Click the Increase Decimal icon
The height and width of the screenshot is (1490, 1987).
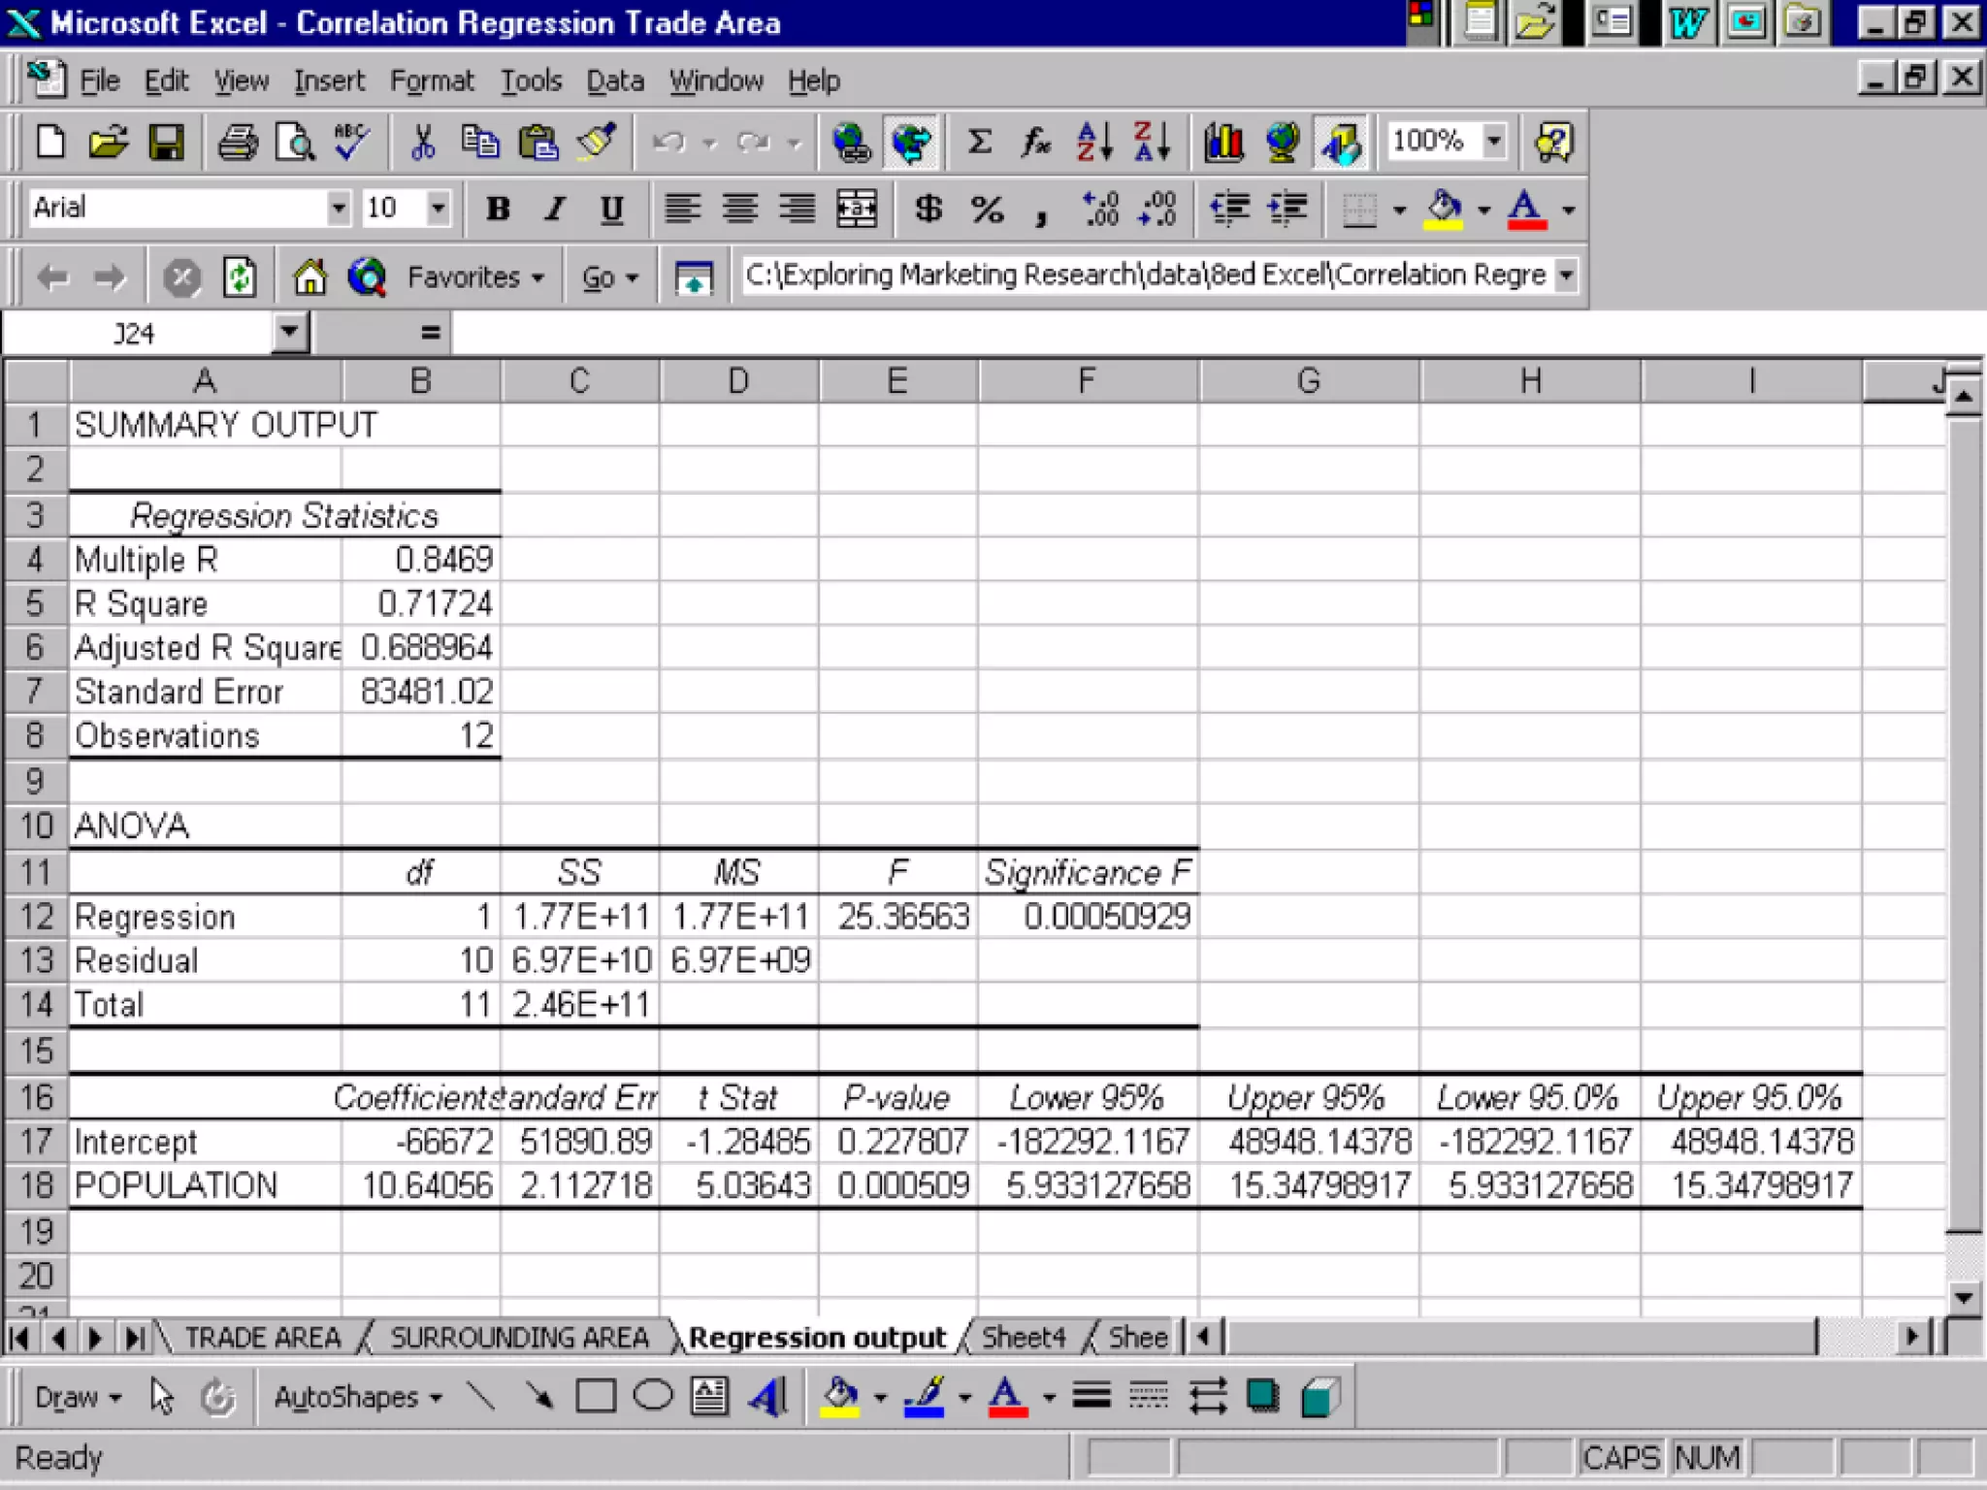pyautogui.click(x=1101, y=209)
